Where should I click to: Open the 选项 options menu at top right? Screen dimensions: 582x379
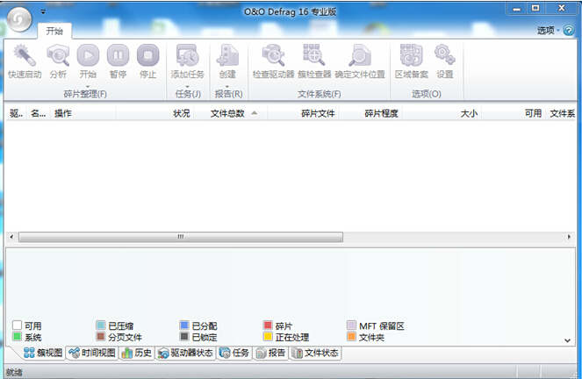[x=548, y=30]
